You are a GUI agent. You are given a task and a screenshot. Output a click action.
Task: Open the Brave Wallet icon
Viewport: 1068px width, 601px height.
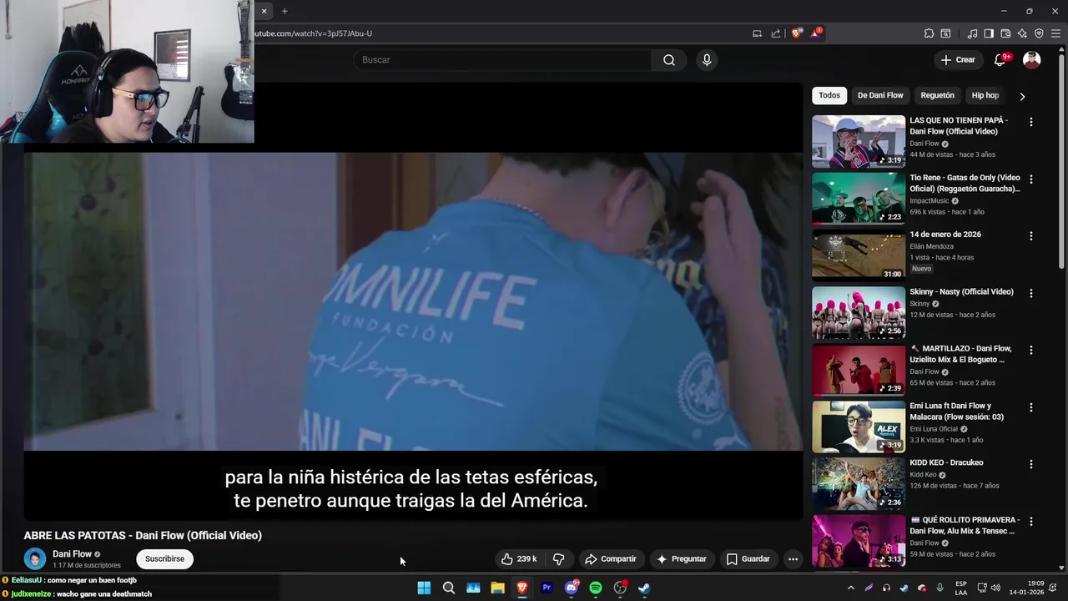(x=1005, y=33)
